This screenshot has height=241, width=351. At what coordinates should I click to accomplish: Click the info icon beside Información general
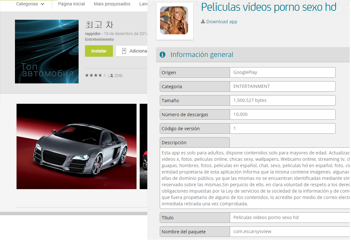(163, 55)
